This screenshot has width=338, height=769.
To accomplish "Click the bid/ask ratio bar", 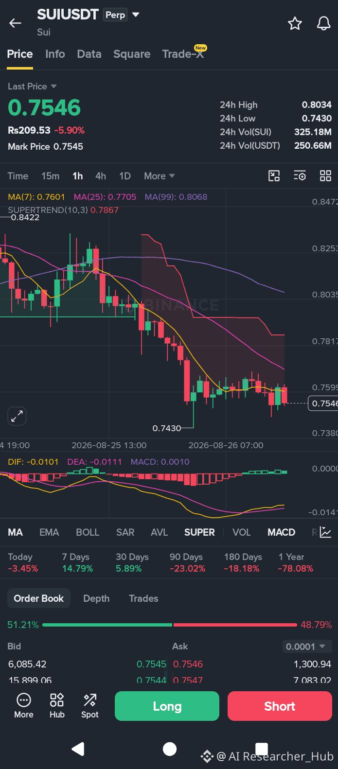I will [x=170, y=625].
